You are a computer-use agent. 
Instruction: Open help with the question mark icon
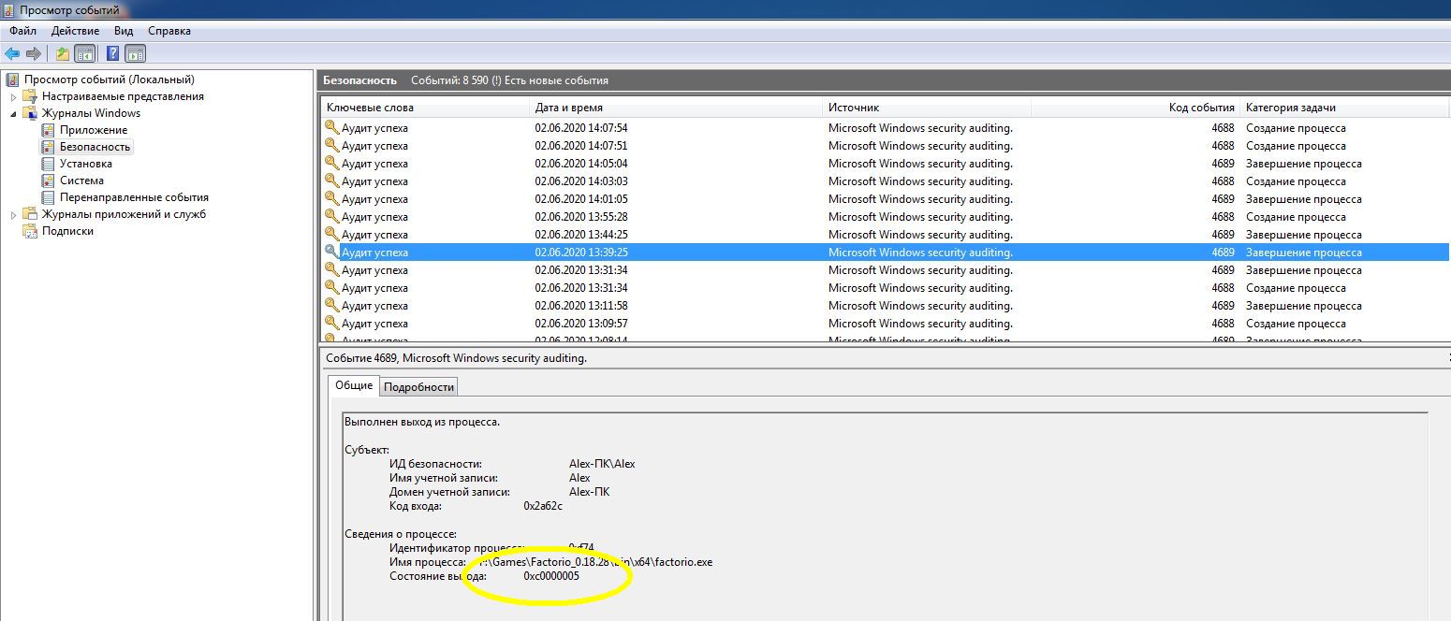tap(112, 53)
